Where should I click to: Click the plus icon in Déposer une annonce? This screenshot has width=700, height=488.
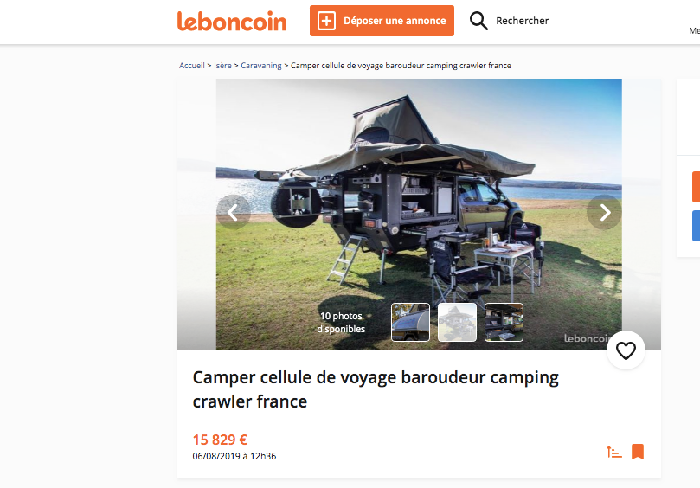(326, 21)
